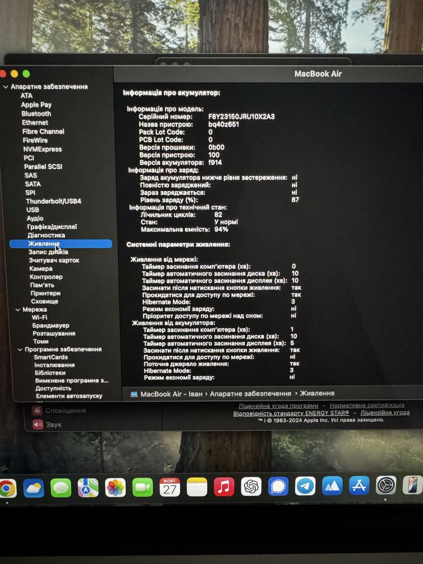Select Принтери in the sidebar

point(45,293)
